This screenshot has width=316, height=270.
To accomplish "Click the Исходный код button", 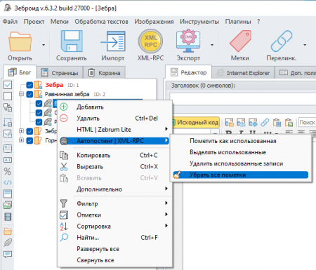I will point(196,122).
